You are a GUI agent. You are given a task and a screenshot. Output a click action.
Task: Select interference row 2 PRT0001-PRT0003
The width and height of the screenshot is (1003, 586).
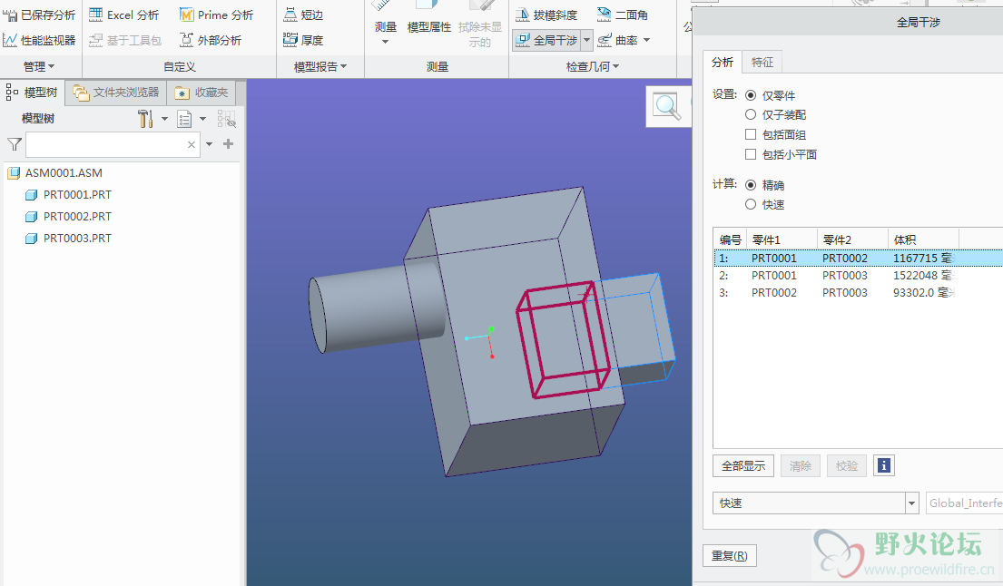[x=859, y=276]
